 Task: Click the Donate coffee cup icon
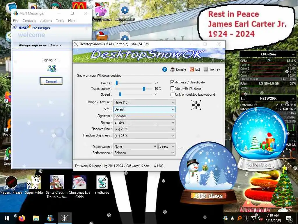click(x=172, y=69)
